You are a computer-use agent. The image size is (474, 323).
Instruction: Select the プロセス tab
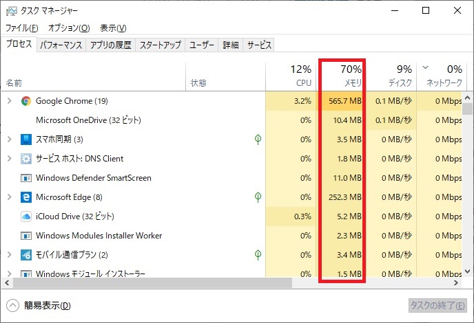(x=19, y=44)
